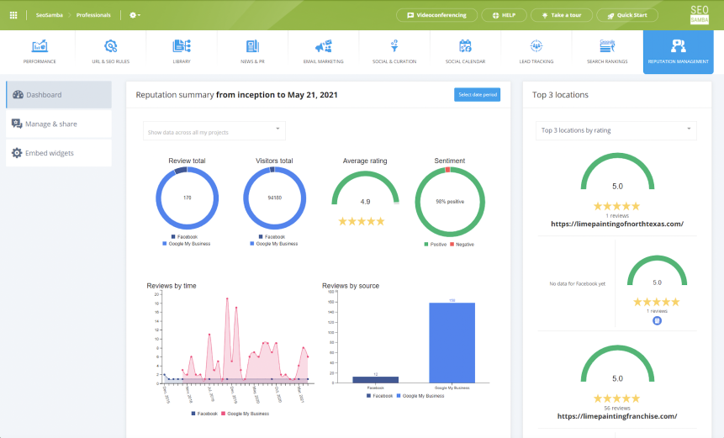Open Social & Curation icon
724x438 pixels.
[x=394, y=46]
